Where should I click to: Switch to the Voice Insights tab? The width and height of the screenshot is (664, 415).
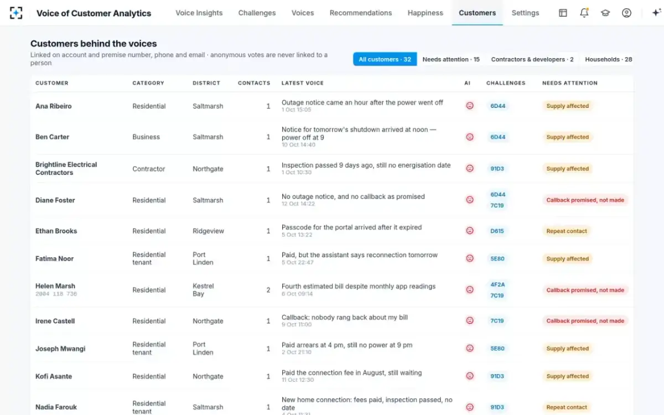199,13
